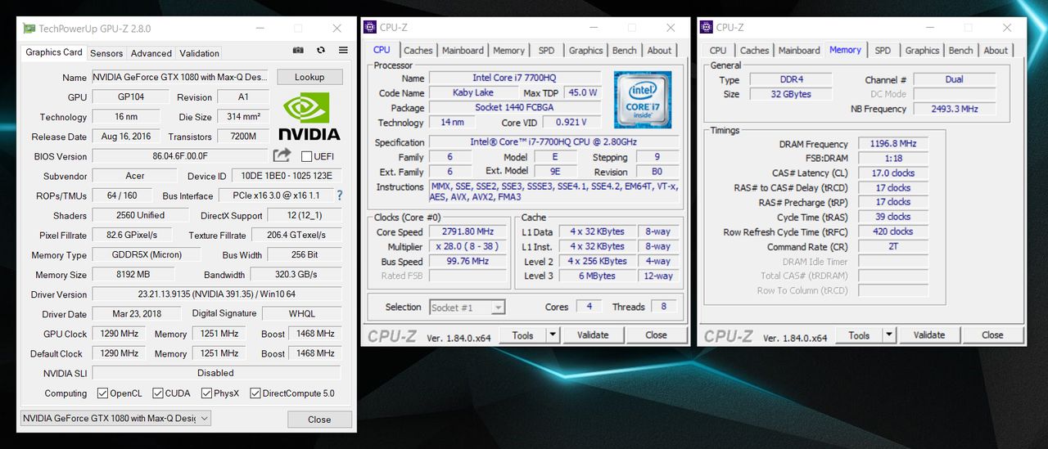Image resolution: width=1048 pixels, height=449 pixels.
Task: Click the GPU-Z title bar app icon
Action: point(29,29)
